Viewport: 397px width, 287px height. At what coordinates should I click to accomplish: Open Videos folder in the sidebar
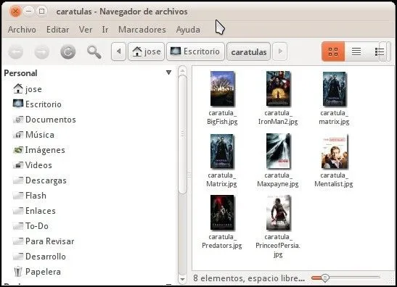pos(33,165)
